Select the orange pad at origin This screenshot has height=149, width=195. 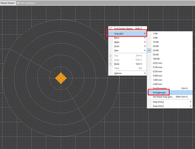61,78
